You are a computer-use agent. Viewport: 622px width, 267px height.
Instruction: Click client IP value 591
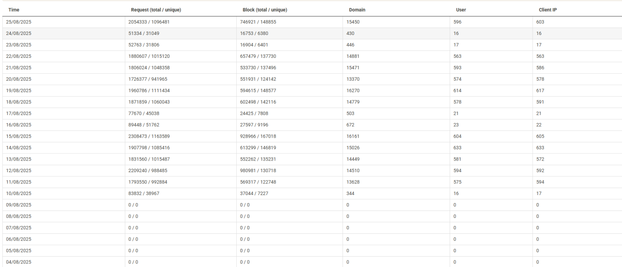(x=540, y=102)
